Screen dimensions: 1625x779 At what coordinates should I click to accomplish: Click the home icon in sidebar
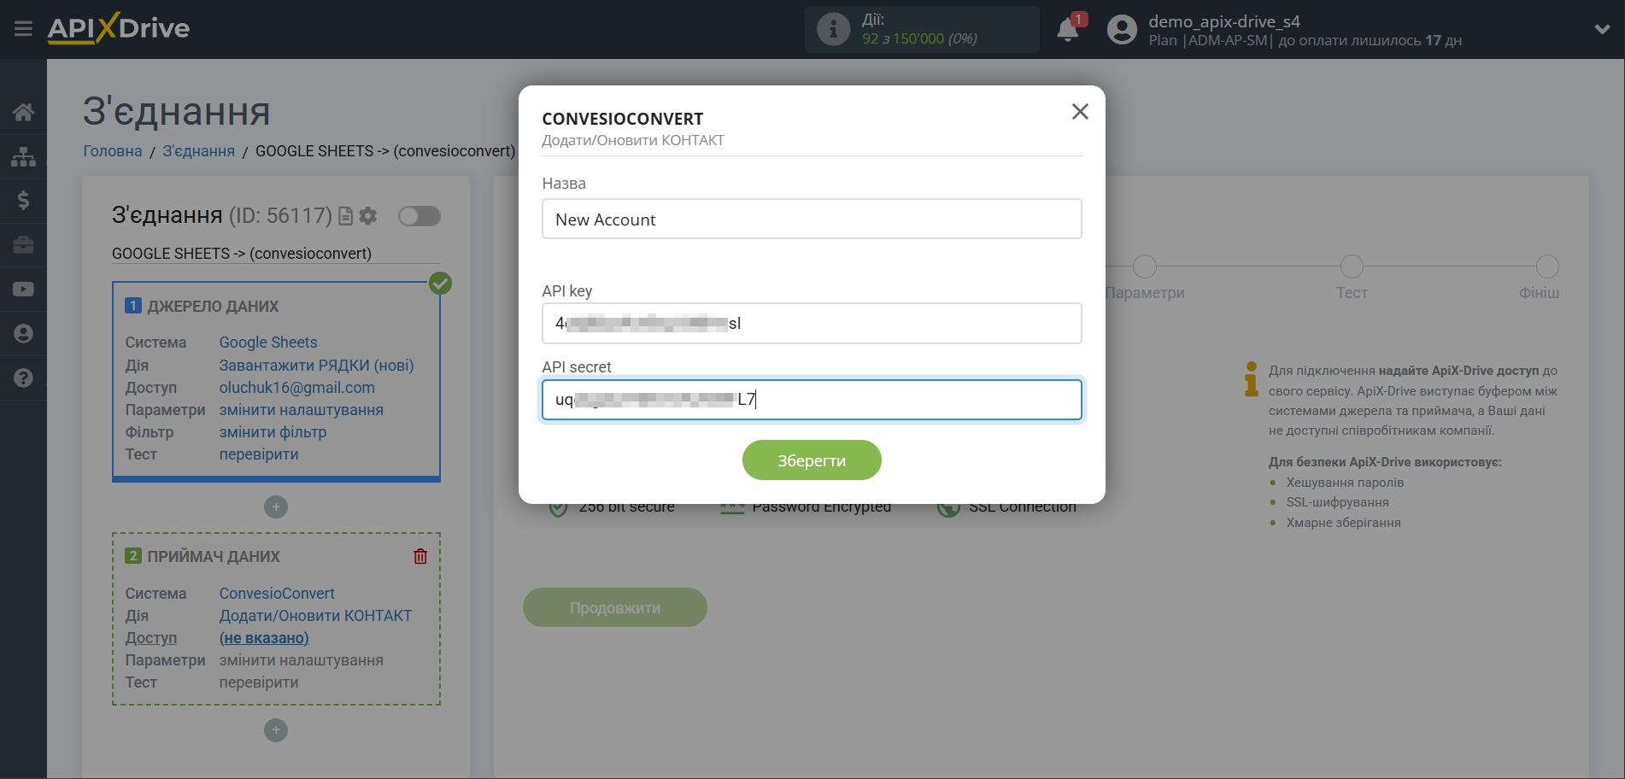23,112
